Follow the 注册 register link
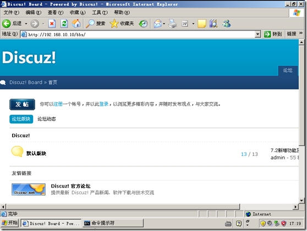This screenshot has height=231, width=307. point(58,104)
